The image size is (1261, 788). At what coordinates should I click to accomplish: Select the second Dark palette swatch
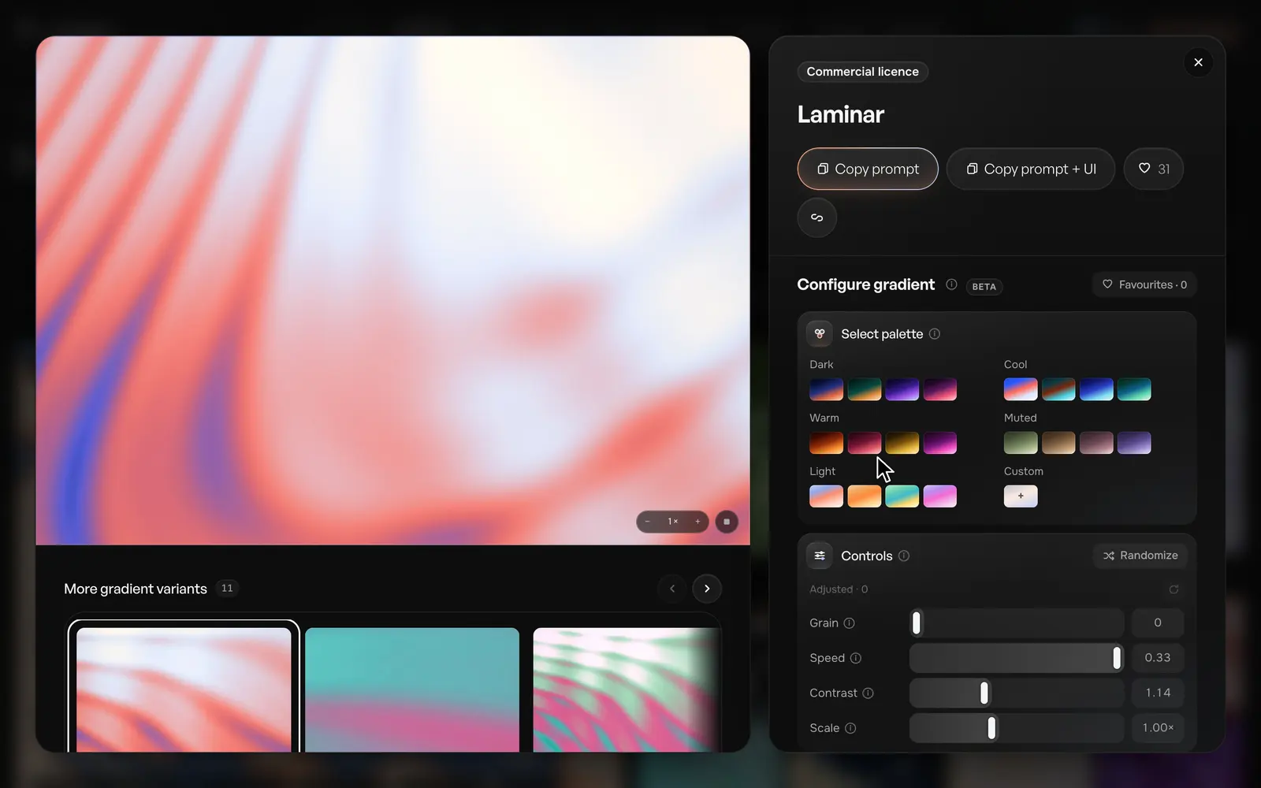point(864,389)
